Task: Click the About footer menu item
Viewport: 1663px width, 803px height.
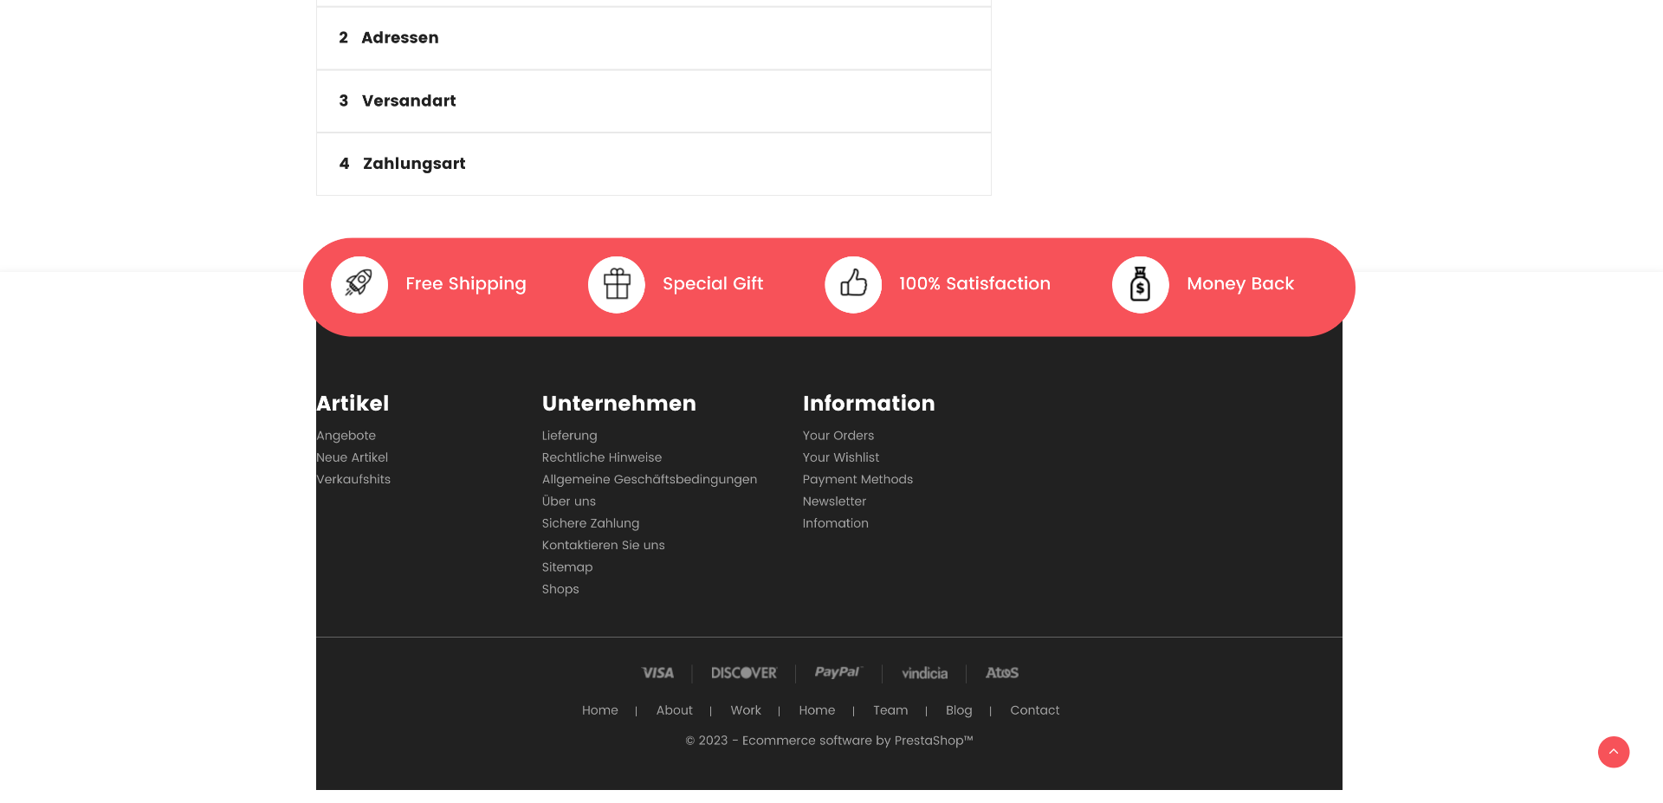Action: click(x=674, y=710)
